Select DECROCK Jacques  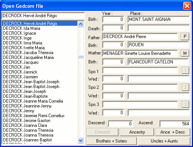pos(40,62)
